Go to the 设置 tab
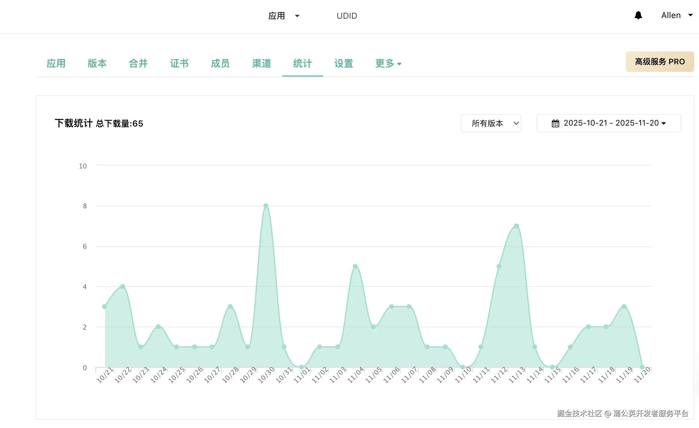Viewport: 699px width, 428px height. click(344, 64)
